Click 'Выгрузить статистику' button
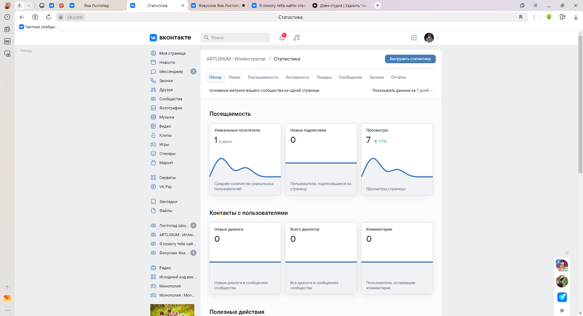583x316 pixels. coord(410,59)
